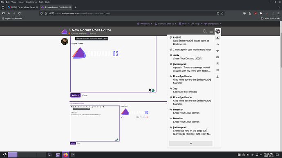Click the page vertical scrollbar
The image size is (282, 158).
(281, 50)
